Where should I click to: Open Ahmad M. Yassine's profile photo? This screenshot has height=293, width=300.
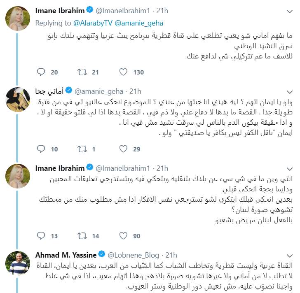click(x=18, y=263)
